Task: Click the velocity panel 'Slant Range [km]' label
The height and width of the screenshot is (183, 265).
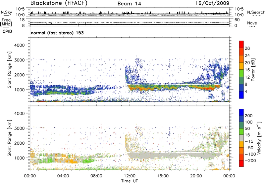Action: coord(9,138)
